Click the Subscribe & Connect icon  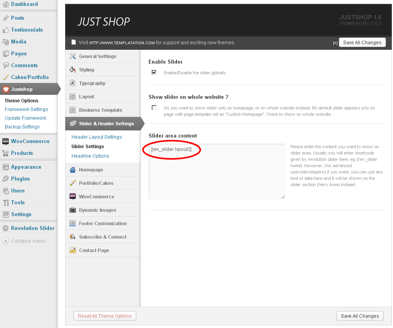[x=72, y=237]
